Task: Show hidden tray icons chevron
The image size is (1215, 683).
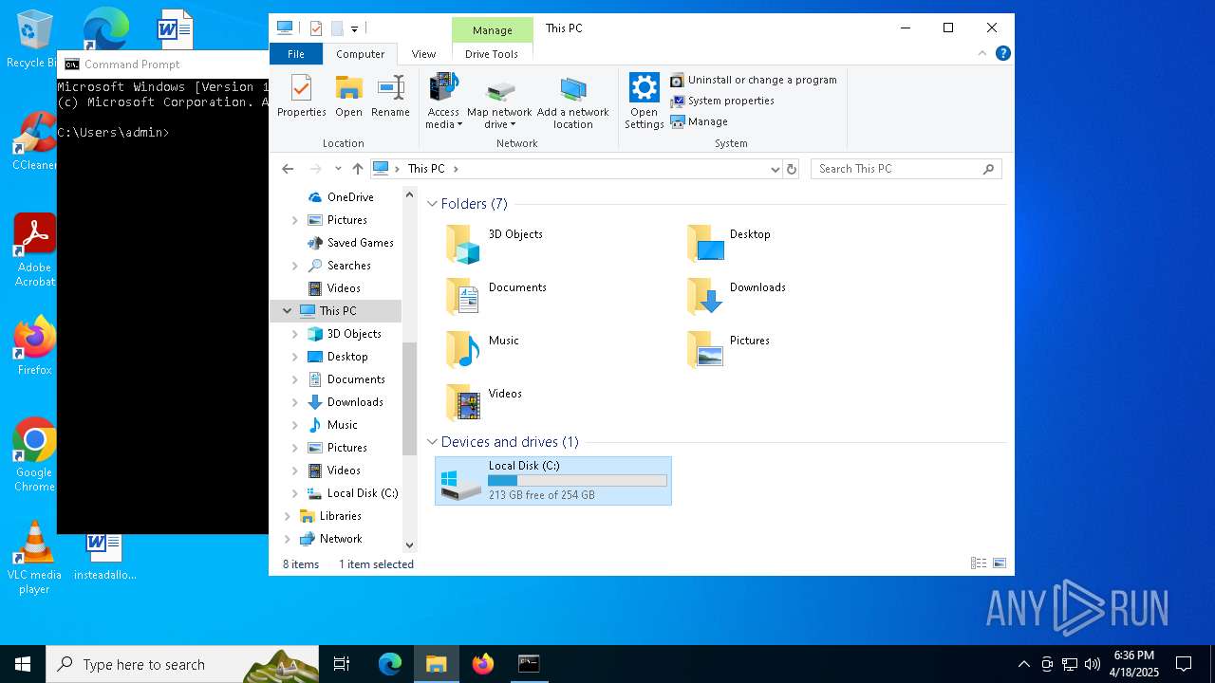Action: pos(1023,664)
